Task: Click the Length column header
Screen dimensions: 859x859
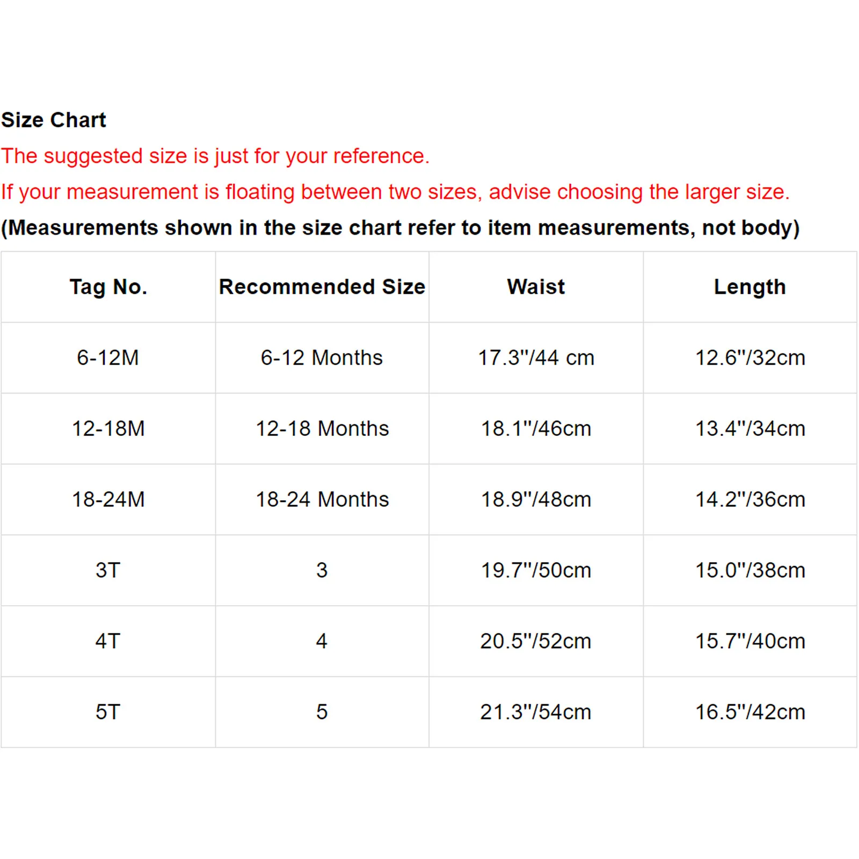Action: 750,287
